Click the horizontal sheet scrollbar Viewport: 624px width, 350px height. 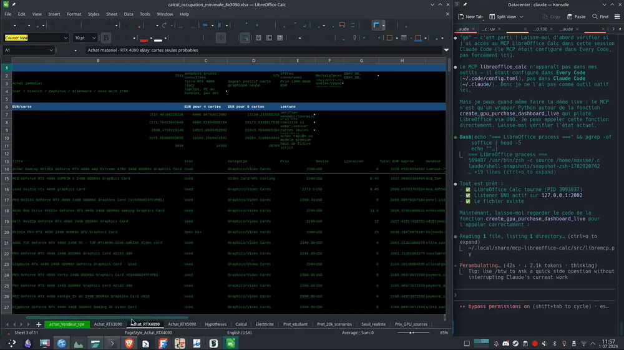pos(107,318)
